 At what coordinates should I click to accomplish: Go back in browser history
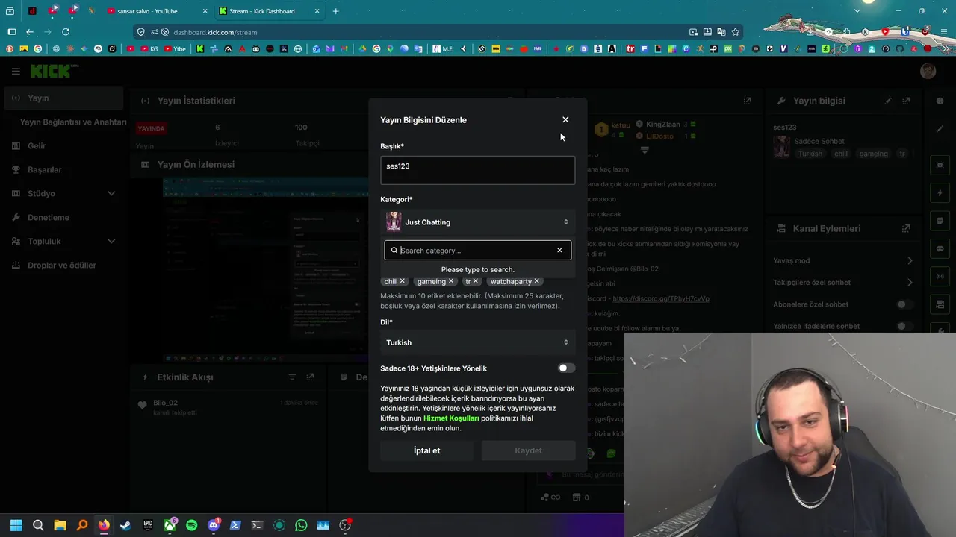[x=30, y=32]
